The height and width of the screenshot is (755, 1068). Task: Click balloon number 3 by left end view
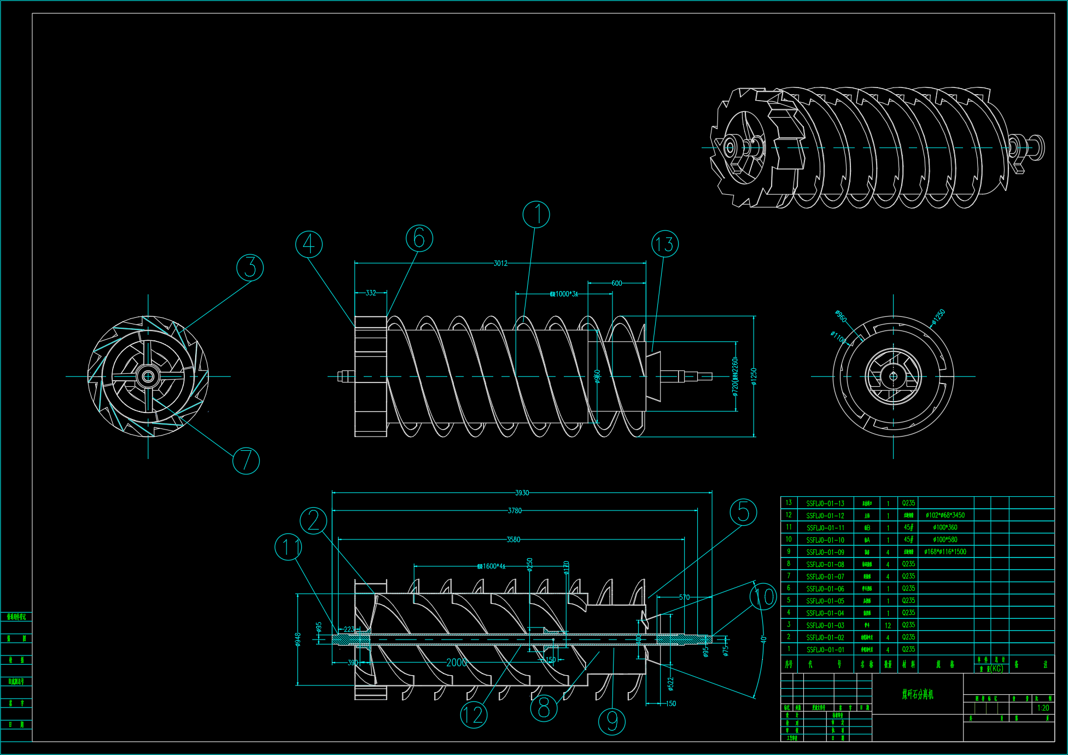tap(250, 268)
